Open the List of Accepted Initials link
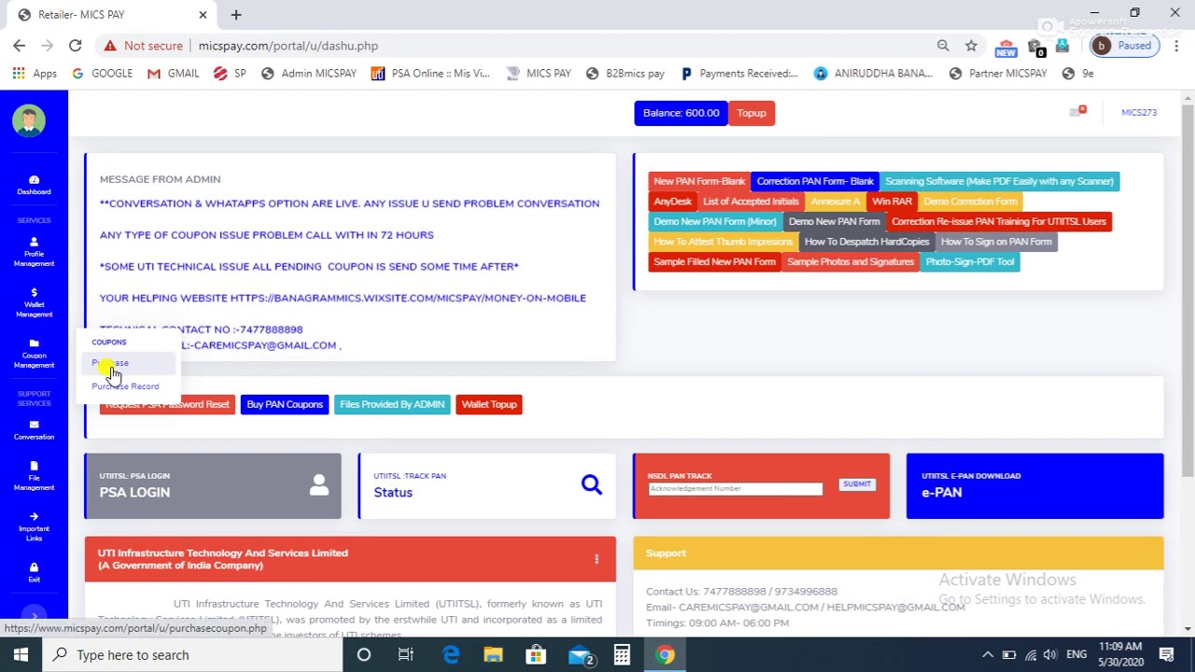1195x672 pixels. [x=751, y=202]
